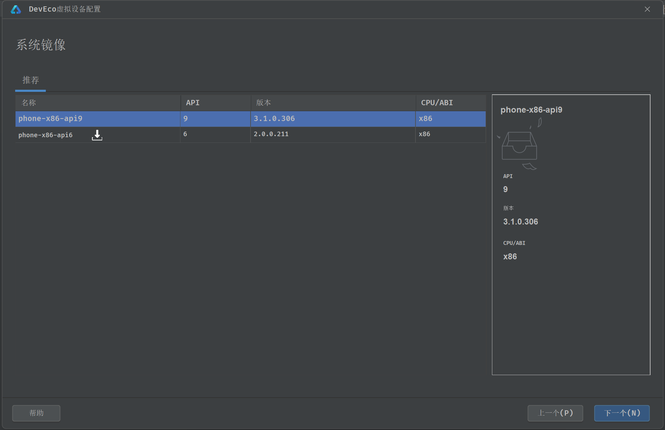The width and height of the screenshot is (665, 430).
Task: Click version cell 2.0.0.211
Action: [x=333, y=135]
